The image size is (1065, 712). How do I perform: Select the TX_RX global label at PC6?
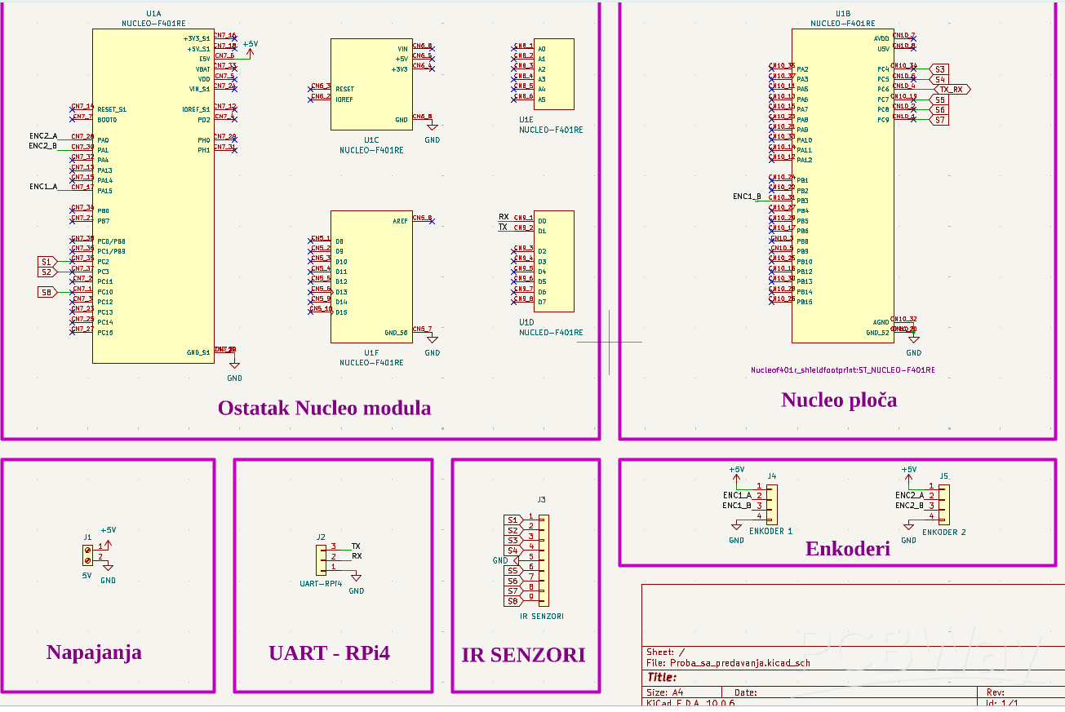952,89
